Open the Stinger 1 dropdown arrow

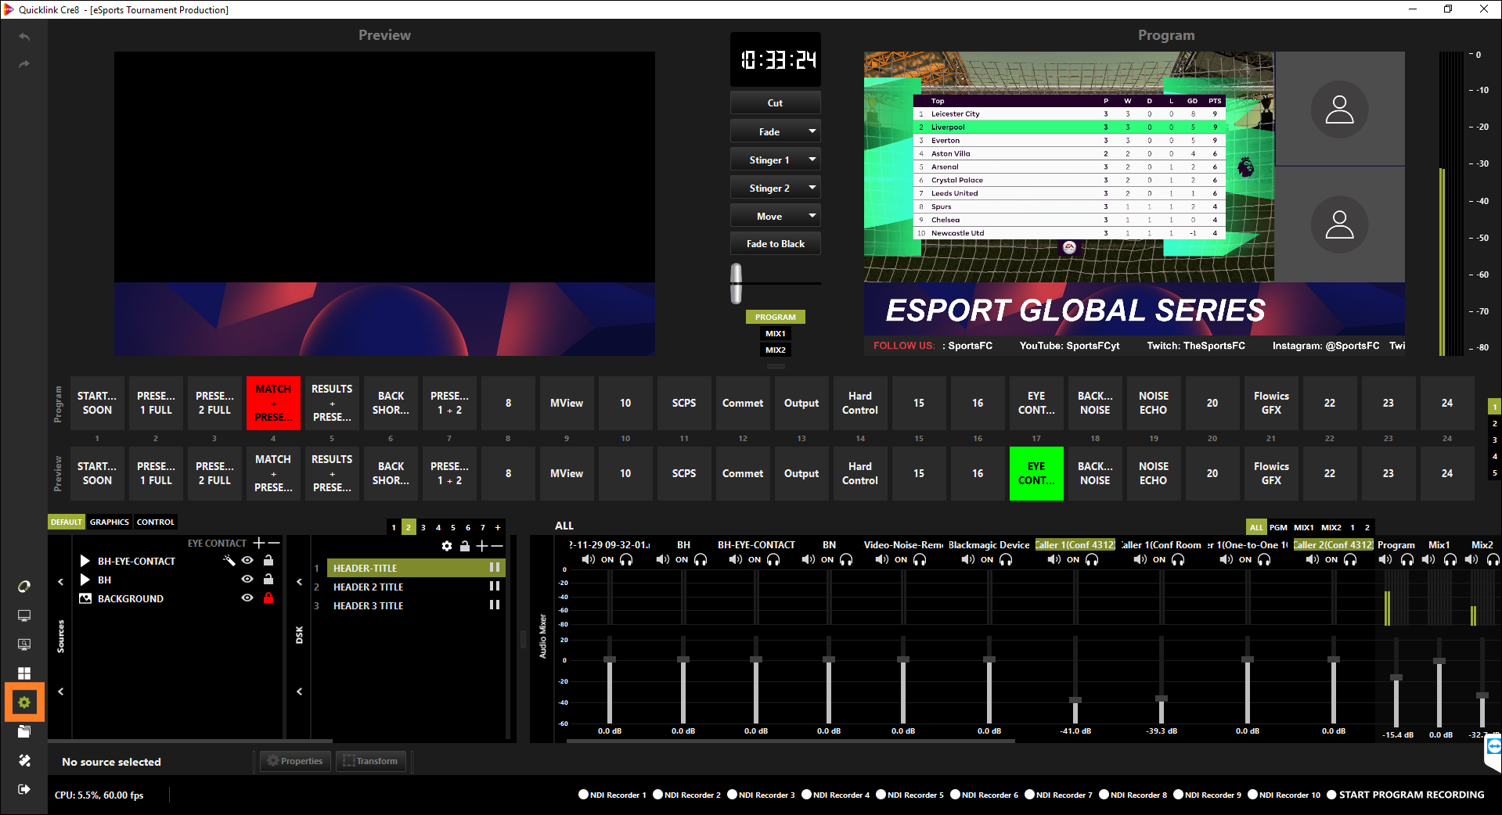pyautogui.click(x=812, y=160)
